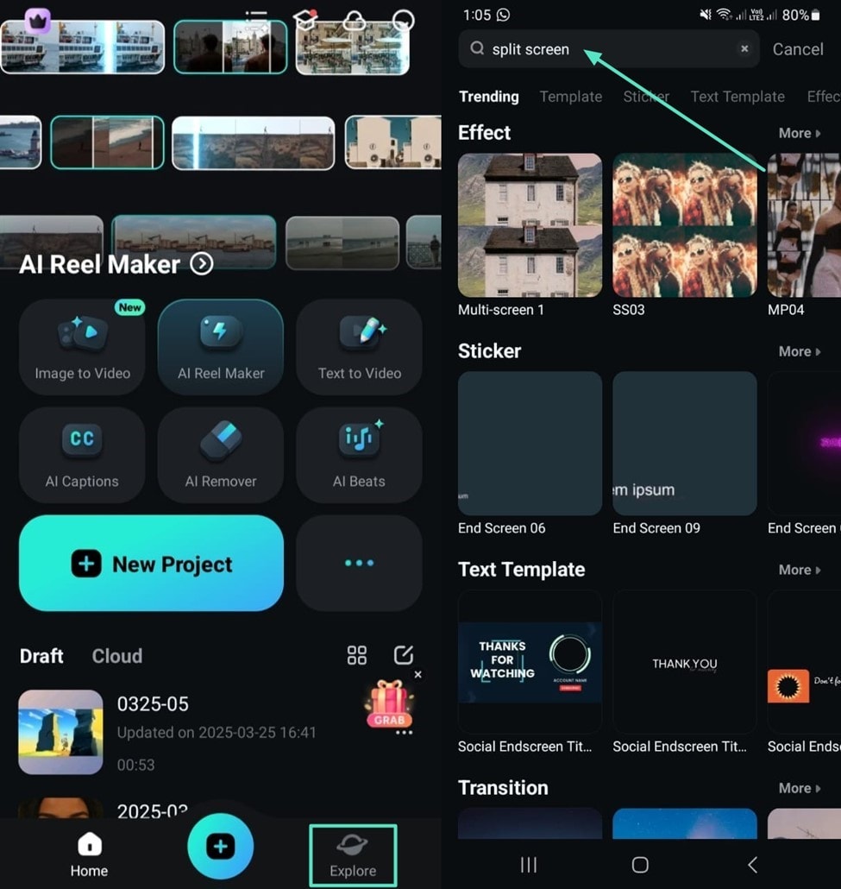Open the WhatsApp notification icon in status bar
Screen dimensions: 841x889
tap(503, 15)
